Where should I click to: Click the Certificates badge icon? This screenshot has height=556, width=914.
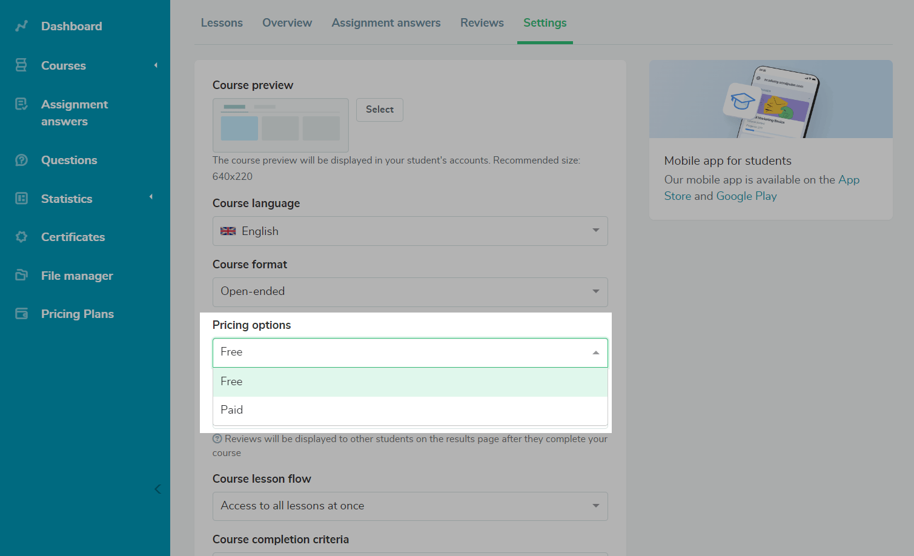21,237
